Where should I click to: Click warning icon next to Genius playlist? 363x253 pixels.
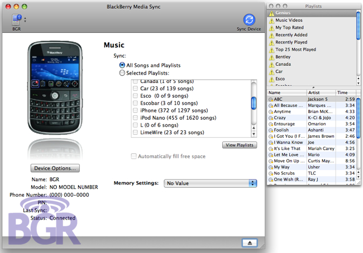[x=271, y=13]
